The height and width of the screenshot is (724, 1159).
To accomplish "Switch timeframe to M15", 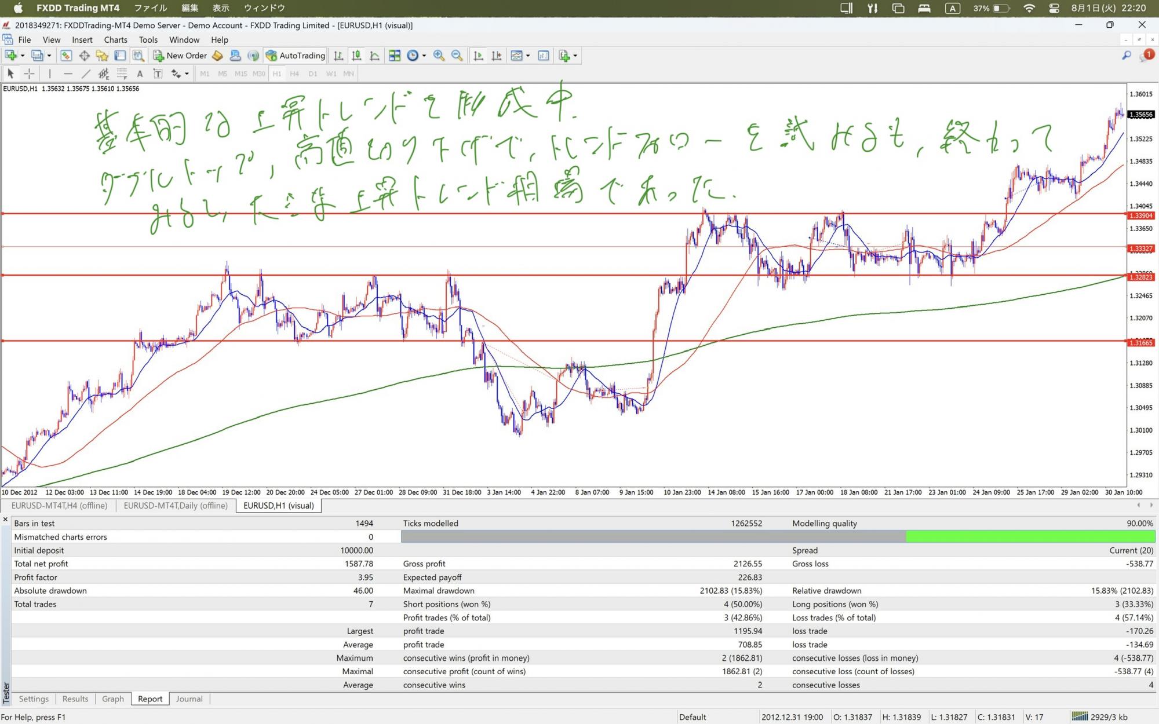I will 240,74.
